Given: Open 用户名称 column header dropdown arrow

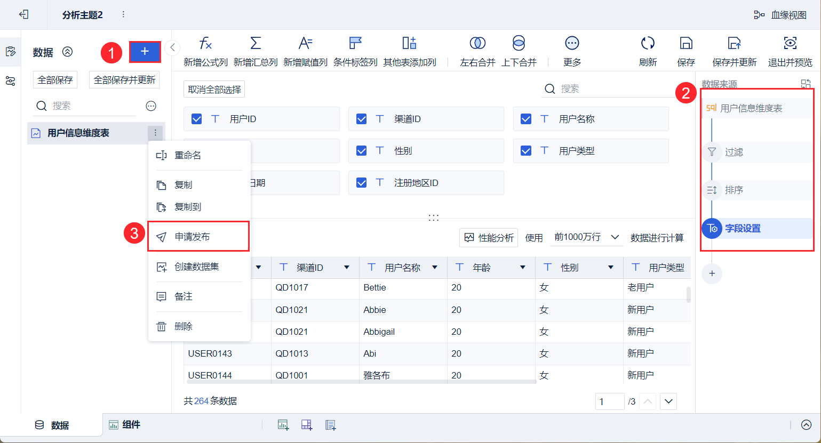Looking at the screenshot, I should [x=435, y=268].
